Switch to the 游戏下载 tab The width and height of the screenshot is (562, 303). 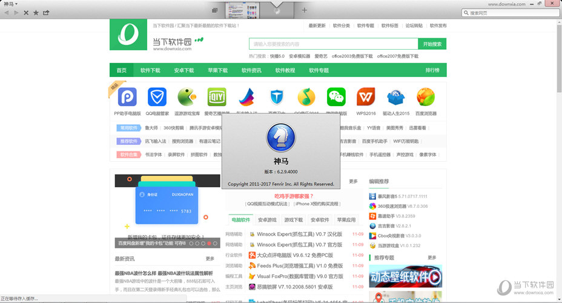tap(294, 220)
